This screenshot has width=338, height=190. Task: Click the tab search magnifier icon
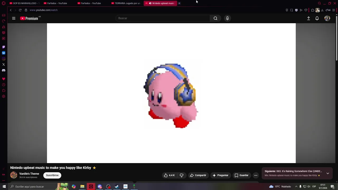pos(319,3)
